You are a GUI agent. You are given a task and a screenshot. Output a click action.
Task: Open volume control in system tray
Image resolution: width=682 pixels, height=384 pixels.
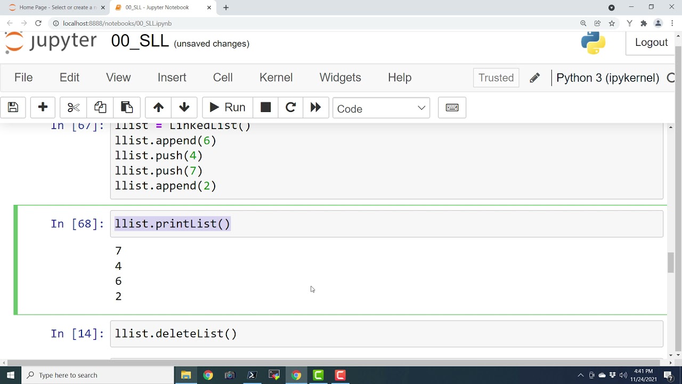pos(623,375)
